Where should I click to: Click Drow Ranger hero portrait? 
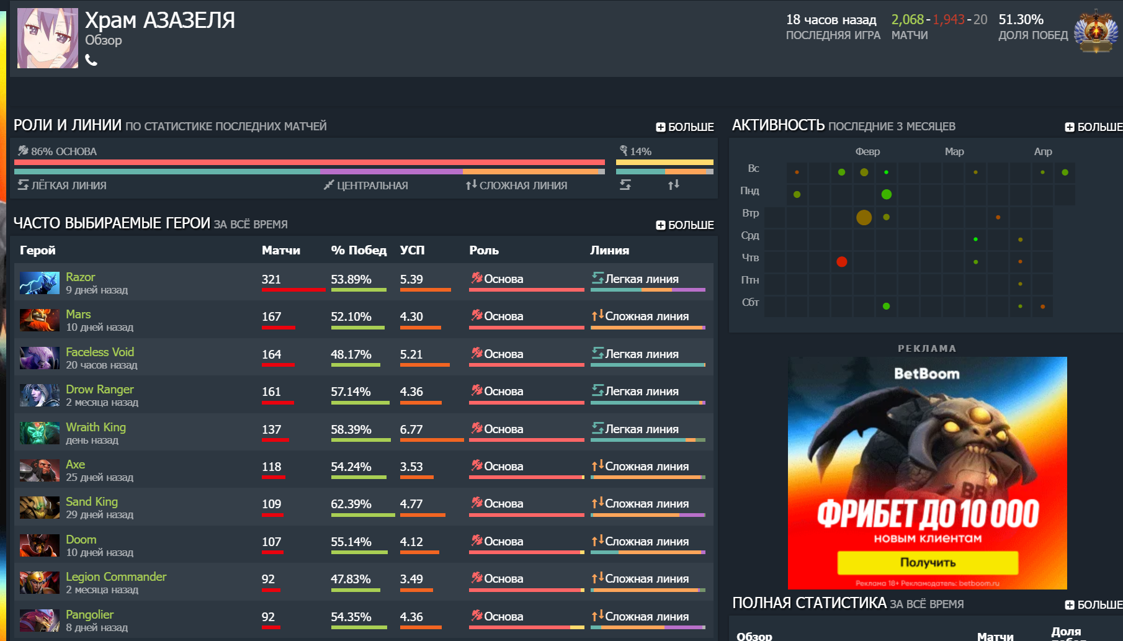pyautogui.click(x=40, y=395)
